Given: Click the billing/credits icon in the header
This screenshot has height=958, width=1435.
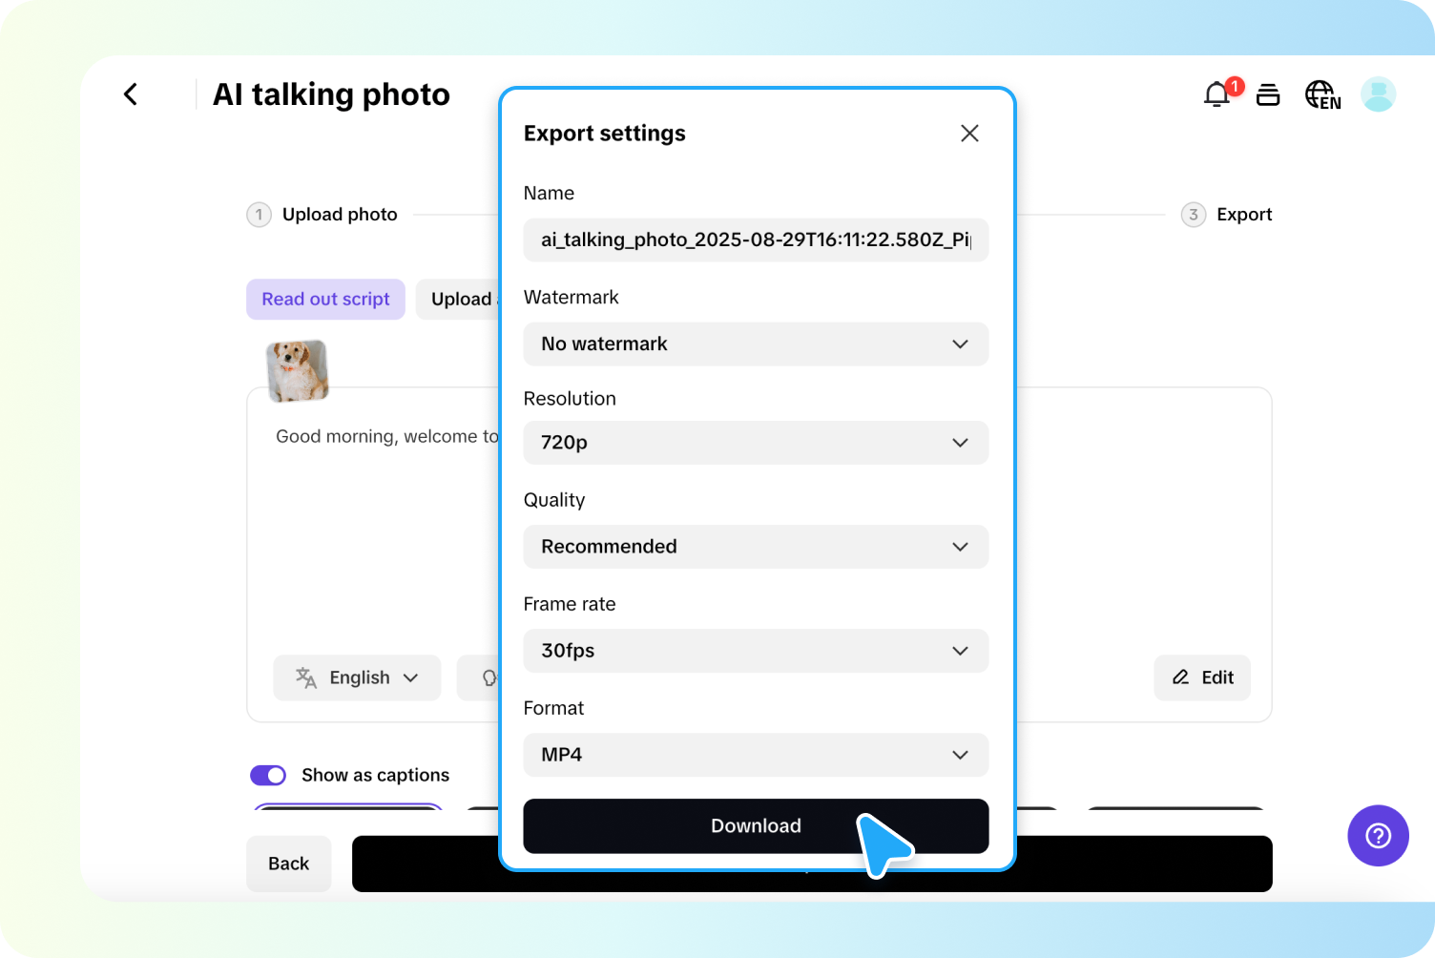Looking at the screenshot, I should click(x=1268, y=94).
